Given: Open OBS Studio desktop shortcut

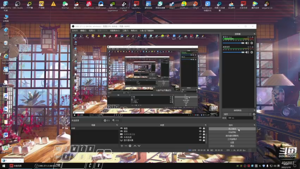Looking at the screenshot, I should click(x=18, y=5).
